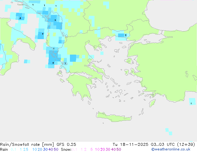Image resolution: width=197 pixels, height=152 pixels.
Task: Click the "Rain/Snowfall rate [mm]" title
Action: [27, 145]
